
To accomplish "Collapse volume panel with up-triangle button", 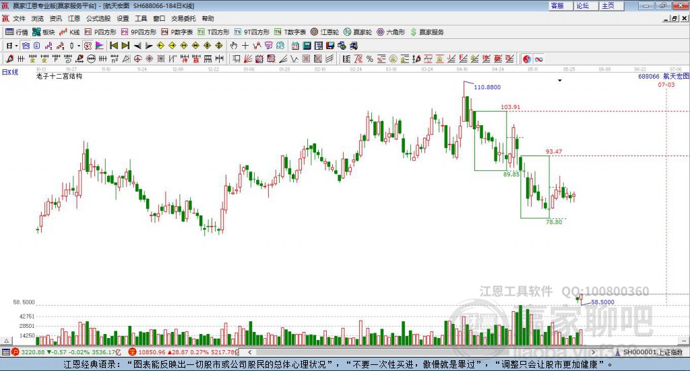I will 6,341.
